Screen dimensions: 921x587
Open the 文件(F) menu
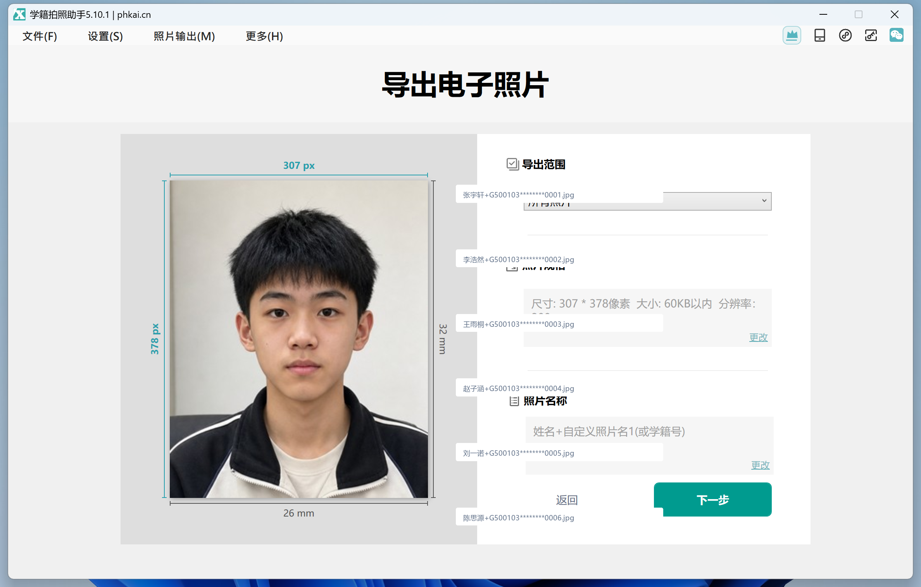40,36
